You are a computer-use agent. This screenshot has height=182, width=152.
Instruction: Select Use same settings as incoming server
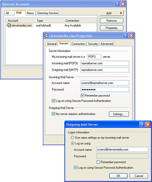point(72,138)
